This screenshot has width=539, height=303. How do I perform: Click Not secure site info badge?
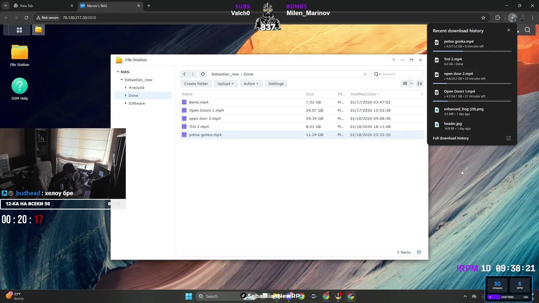(x=47, y=18)
